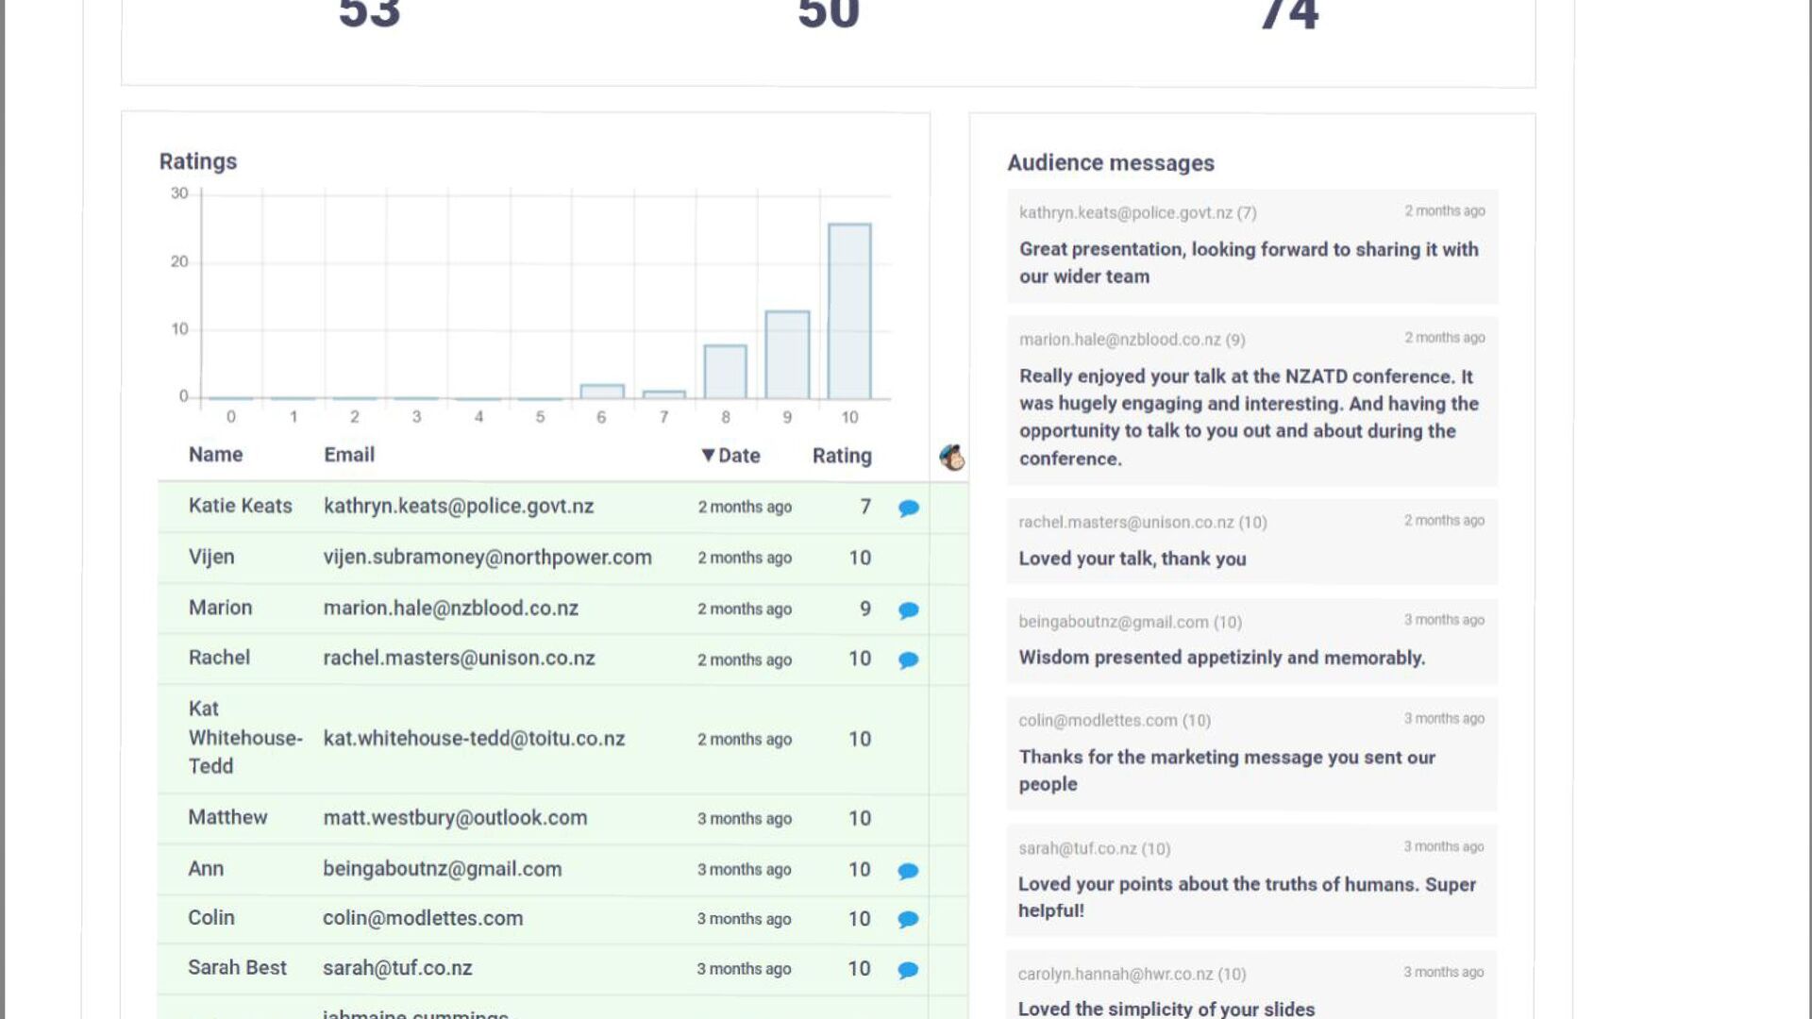Click the Email column header
This screenshot has height=1019, width=1812.
[x=349, y=455]
